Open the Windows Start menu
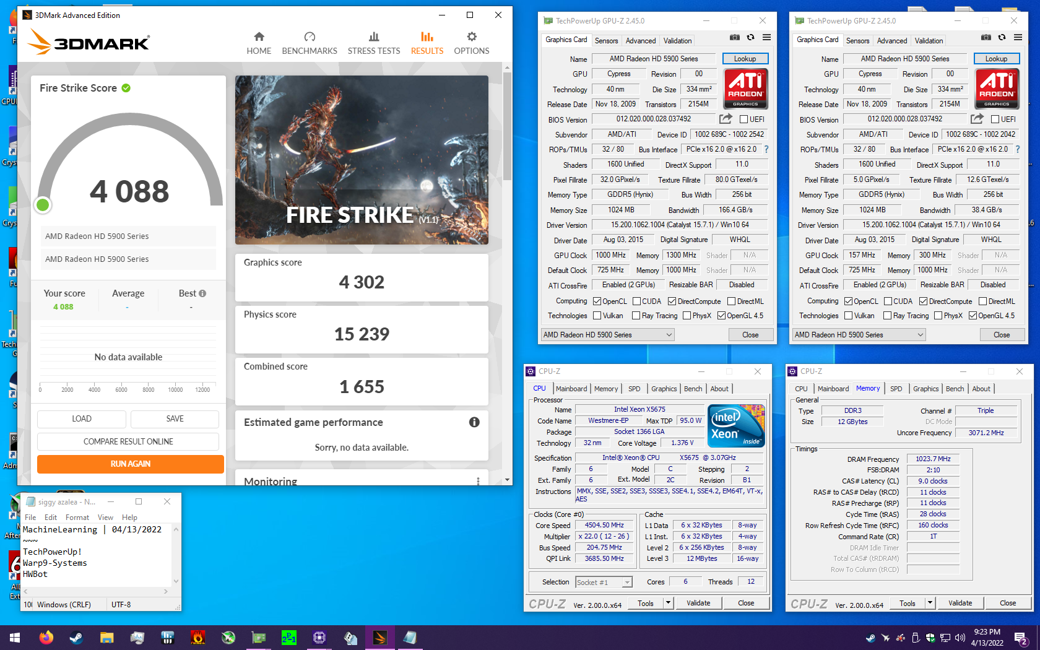Screen dimensions: 1040x650 (x=15, y=637)
